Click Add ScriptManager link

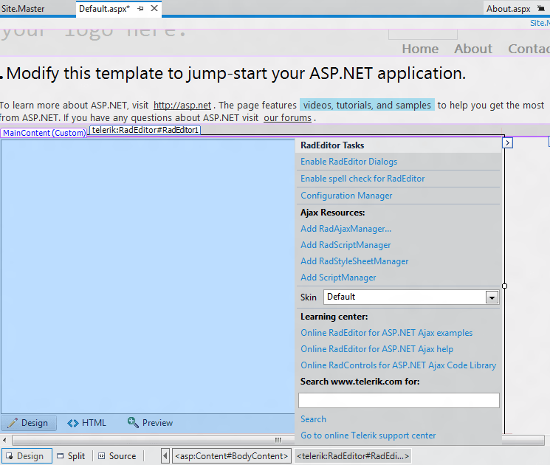click(x=338, y=278)
